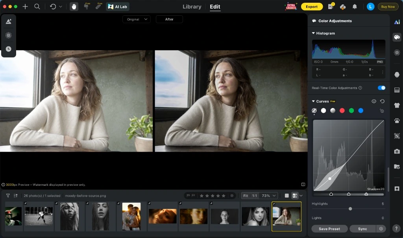The height and width of the screenshot is (238, 403).
Task: Reset the Curves adjustment
Action: [x=382, y=101]
